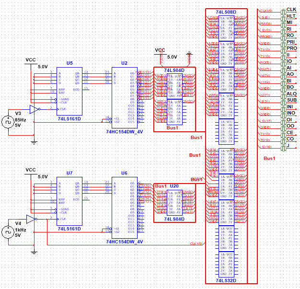Click the U7 reference label

[69, 173]
